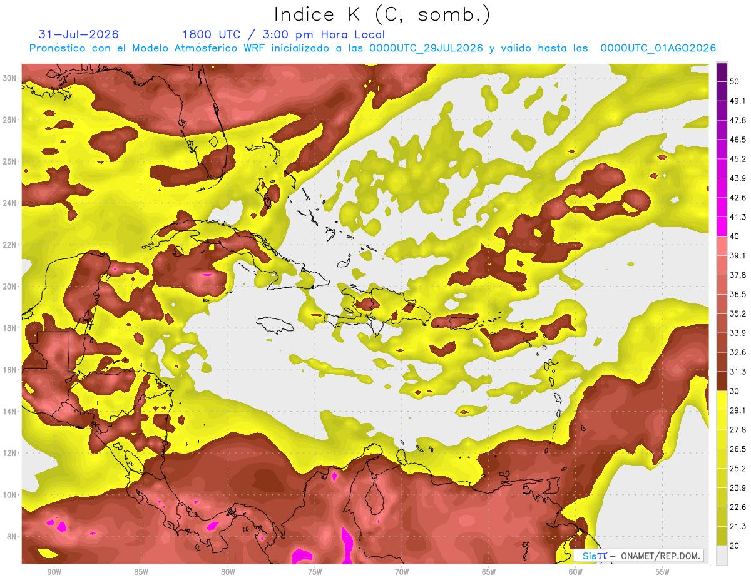Click the "29.1" value on the color scale

coord(738,410)
